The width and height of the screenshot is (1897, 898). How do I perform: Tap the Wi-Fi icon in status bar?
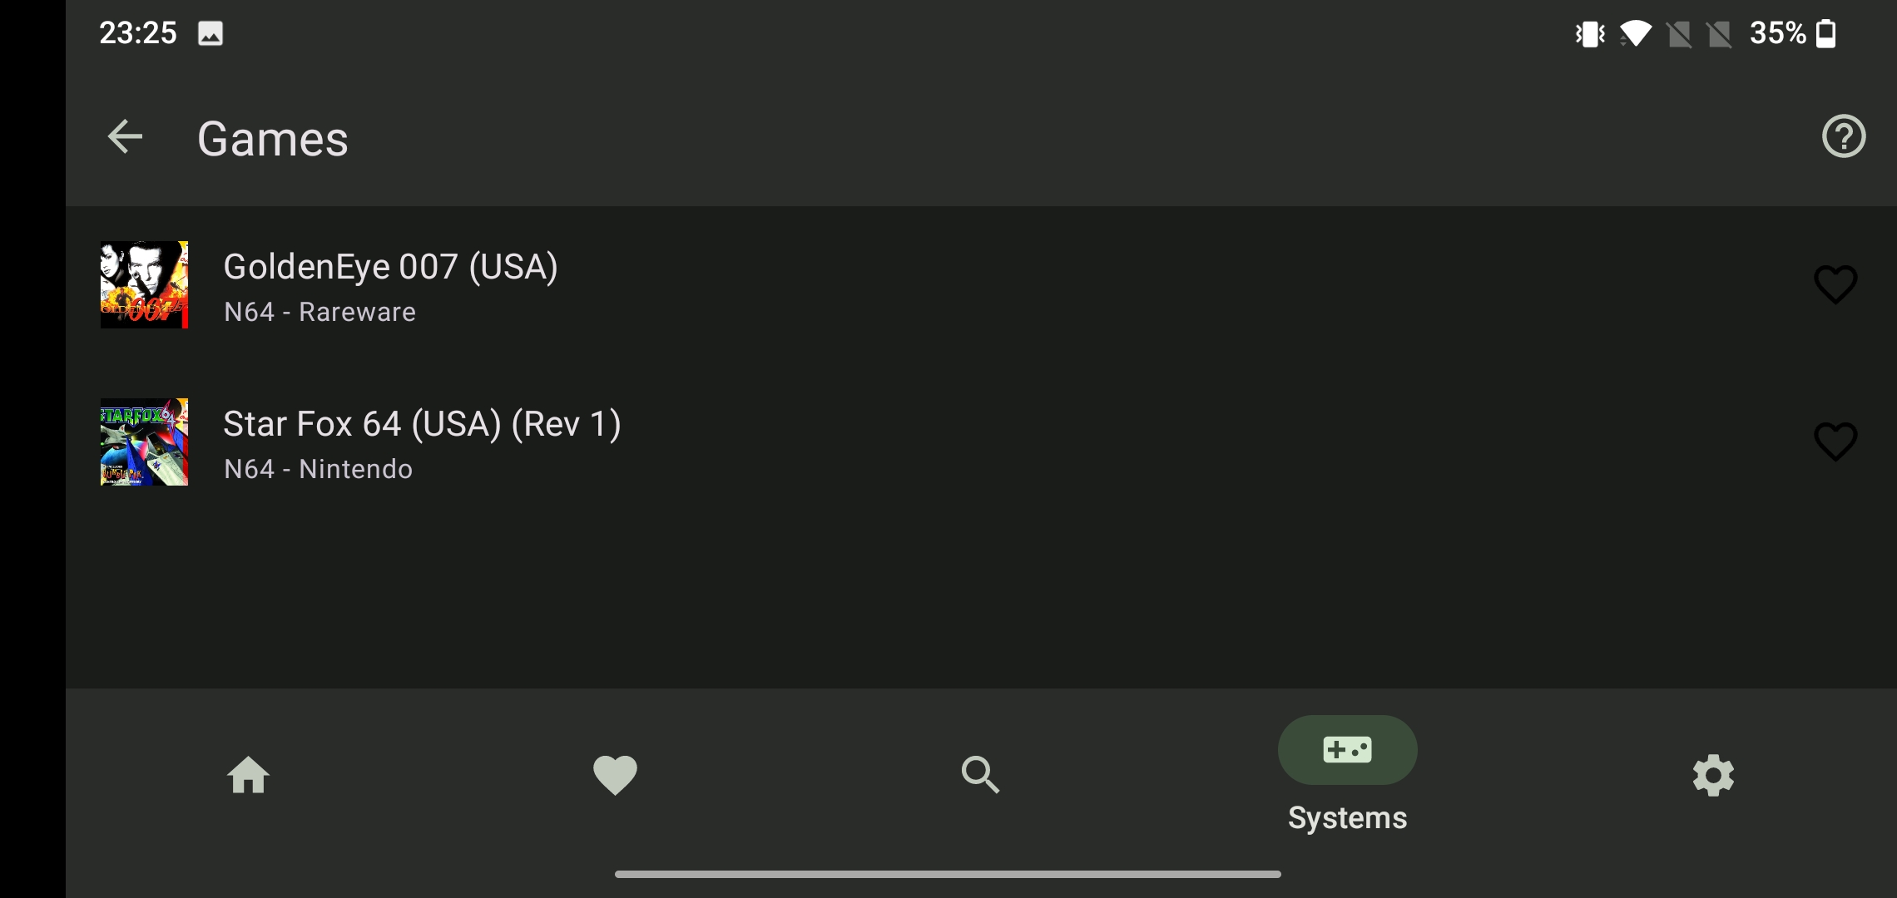tap(1636, 33)
